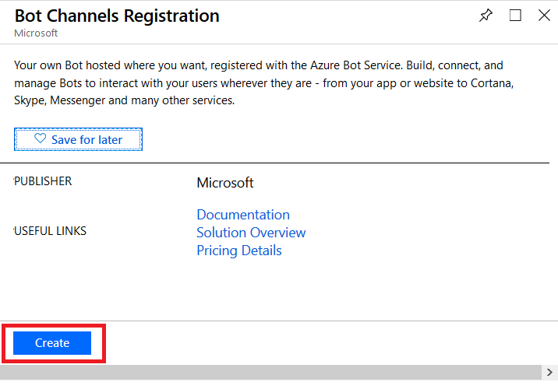
Task: Close the Bot Channels Registration blade
Action: [x=544, y=16]
